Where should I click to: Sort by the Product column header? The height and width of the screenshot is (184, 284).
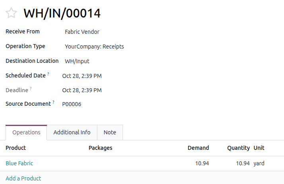(x=16, y=148)
